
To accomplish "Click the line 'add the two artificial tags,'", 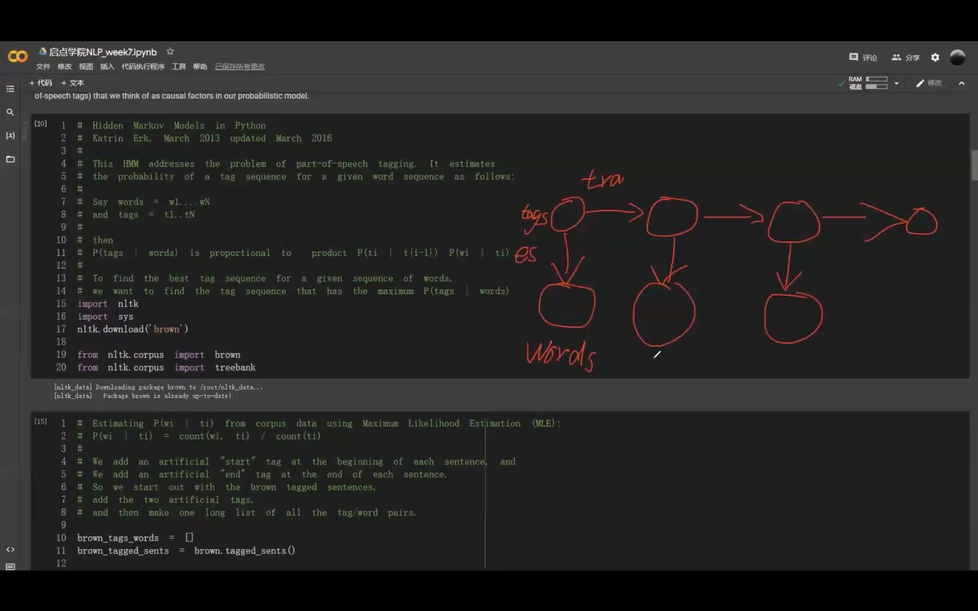I will click(x=173, y=500).
